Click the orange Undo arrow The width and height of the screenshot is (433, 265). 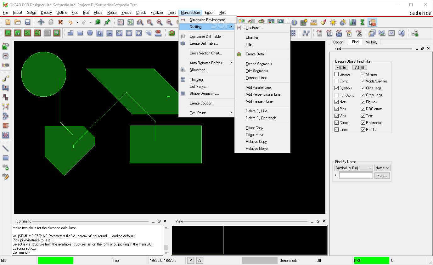(x=70, y=22)
